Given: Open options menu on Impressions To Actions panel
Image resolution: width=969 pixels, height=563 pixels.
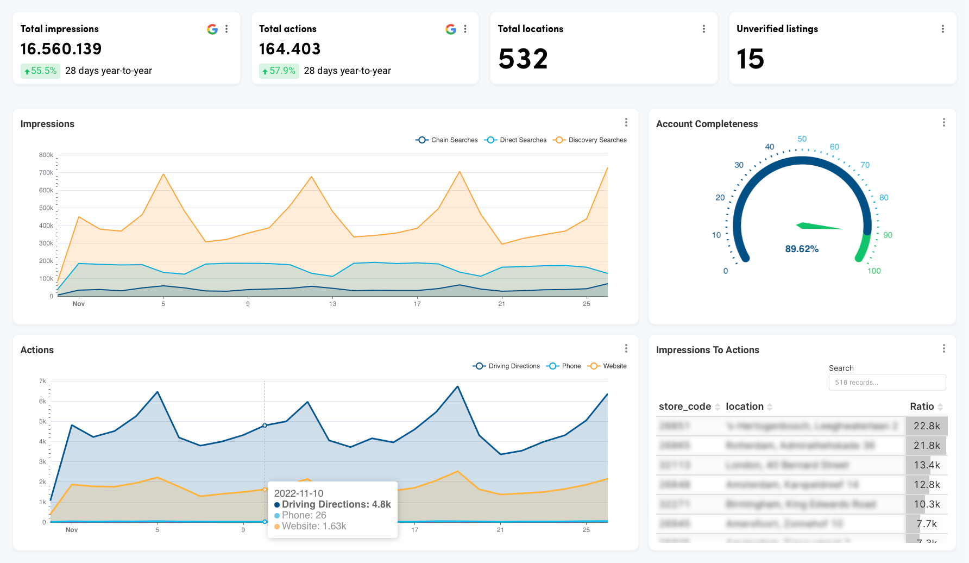Looking at the screenshot, I should pos(943,348).
